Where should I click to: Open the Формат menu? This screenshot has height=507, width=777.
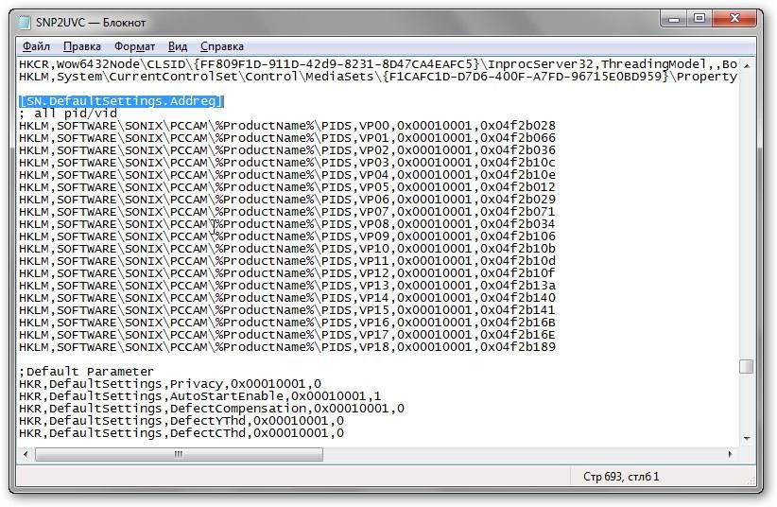pos(134,46)
